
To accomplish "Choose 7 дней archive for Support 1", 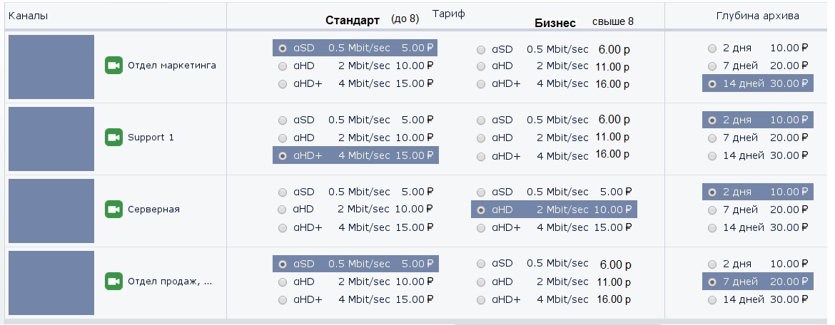I will point(712,138).
